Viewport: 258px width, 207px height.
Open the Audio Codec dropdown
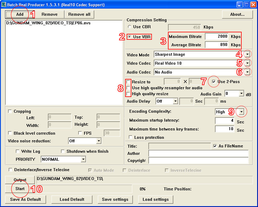[x=248, y=72]
